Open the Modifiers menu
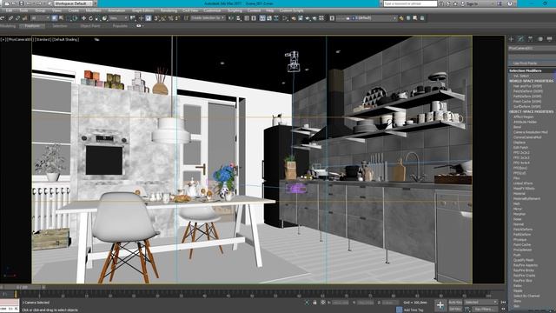The height and width of the screenshot is (313, 556). [93, 10]
